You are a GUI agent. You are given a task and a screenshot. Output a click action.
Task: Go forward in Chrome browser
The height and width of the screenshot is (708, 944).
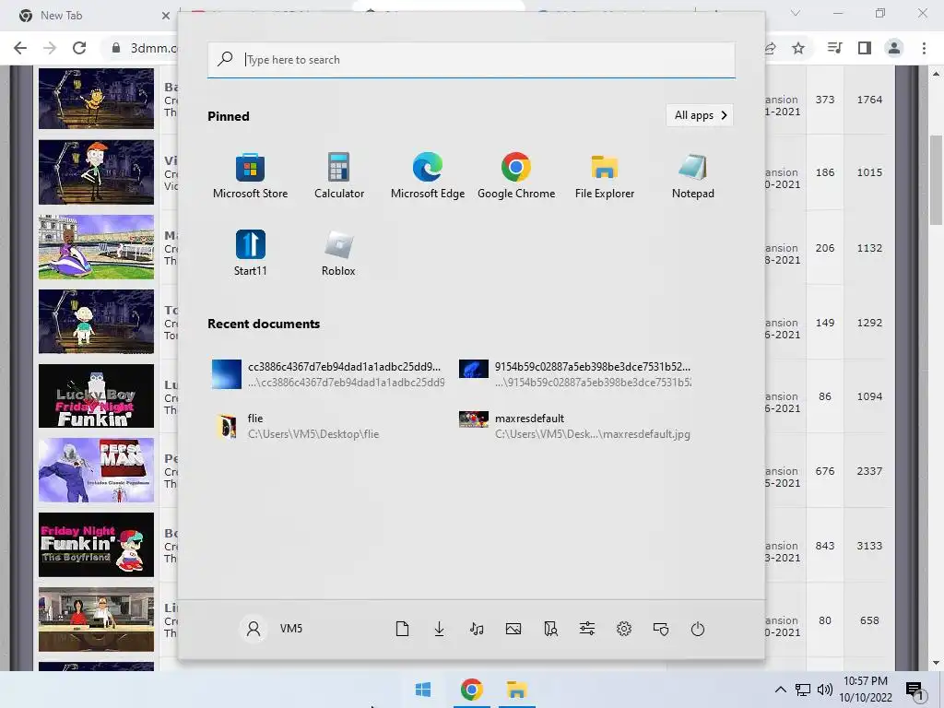click(50, 48)
